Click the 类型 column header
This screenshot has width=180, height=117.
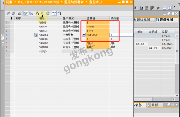point(168,32)
